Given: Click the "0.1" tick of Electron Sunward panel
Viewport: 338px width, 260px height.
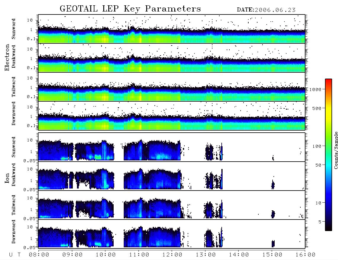Looking at the screenshot, I should 31,38.
